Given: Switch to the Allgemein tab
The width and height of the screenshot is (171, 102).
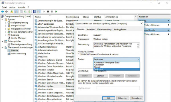Looking at the screenshot, I should coord(80,29).
